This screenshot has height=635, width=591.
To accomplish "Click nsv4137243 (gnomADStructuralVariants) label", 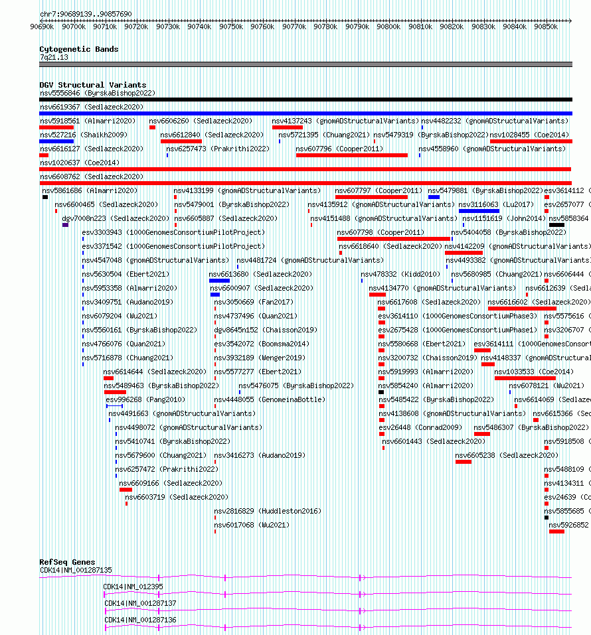I will point(345,121).
